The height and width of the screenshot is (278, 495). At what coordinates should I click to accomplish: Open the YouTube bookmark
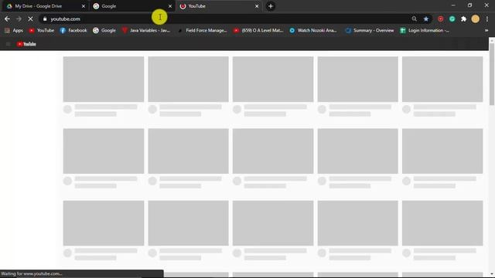(x=41, y=30)
